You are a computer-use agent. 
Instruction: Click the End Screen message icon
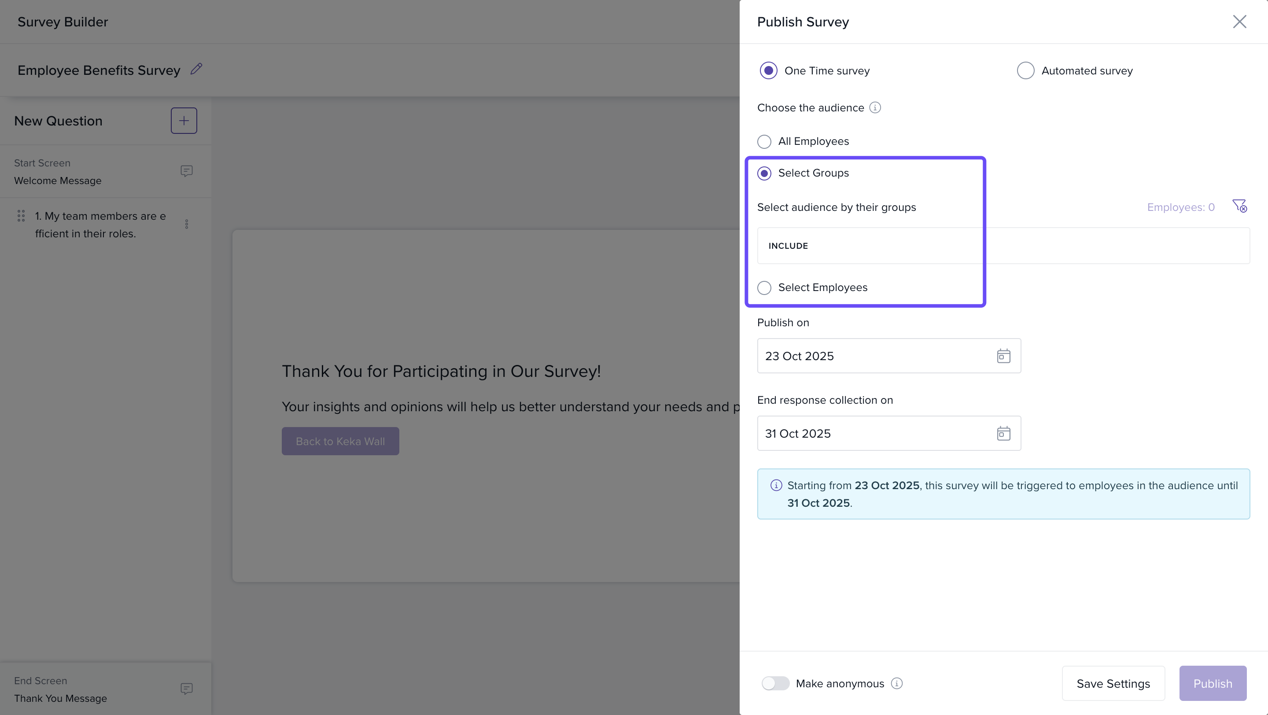pyautogui.click(x=186, y=689)
